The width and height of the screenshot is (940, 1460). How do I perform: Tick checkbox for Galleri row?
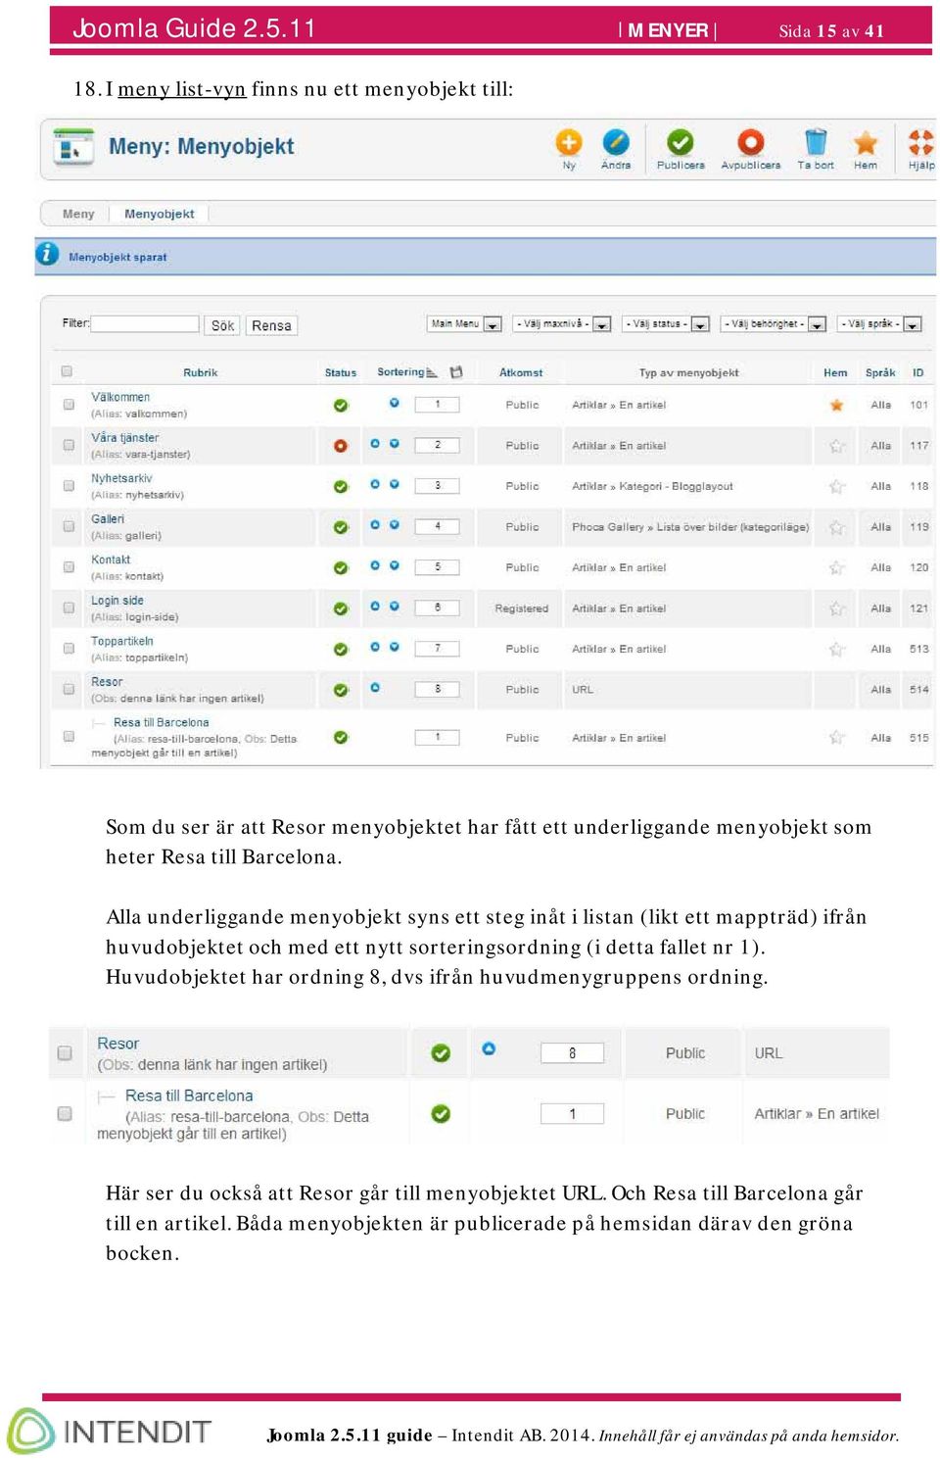(x=69, y=526)
